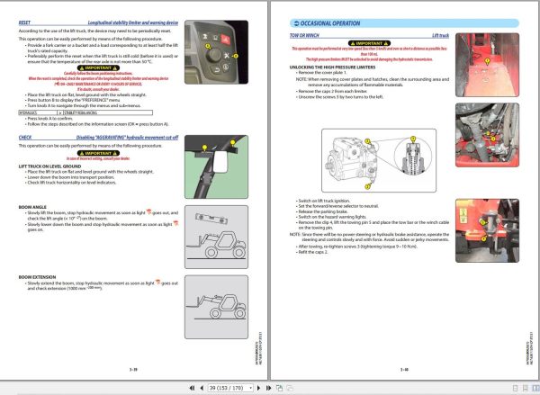Image resolution: width=540 pixels, height=395 pixels.
Task: Click the boom extension lift truck drawing
Action: tap(216, 307)
